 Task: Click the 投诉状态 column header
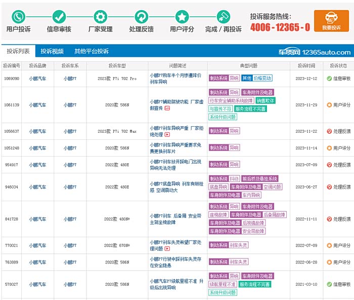(x=338, y=65)
